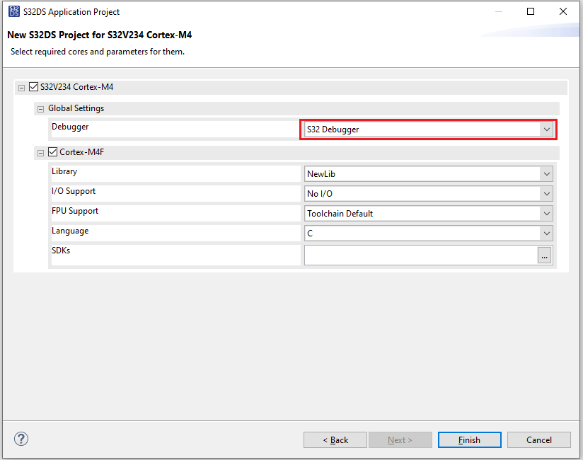583x460 pixels.
Task: Toggle the Cortex-M4F core checkbox
Action: click(52, 151)
